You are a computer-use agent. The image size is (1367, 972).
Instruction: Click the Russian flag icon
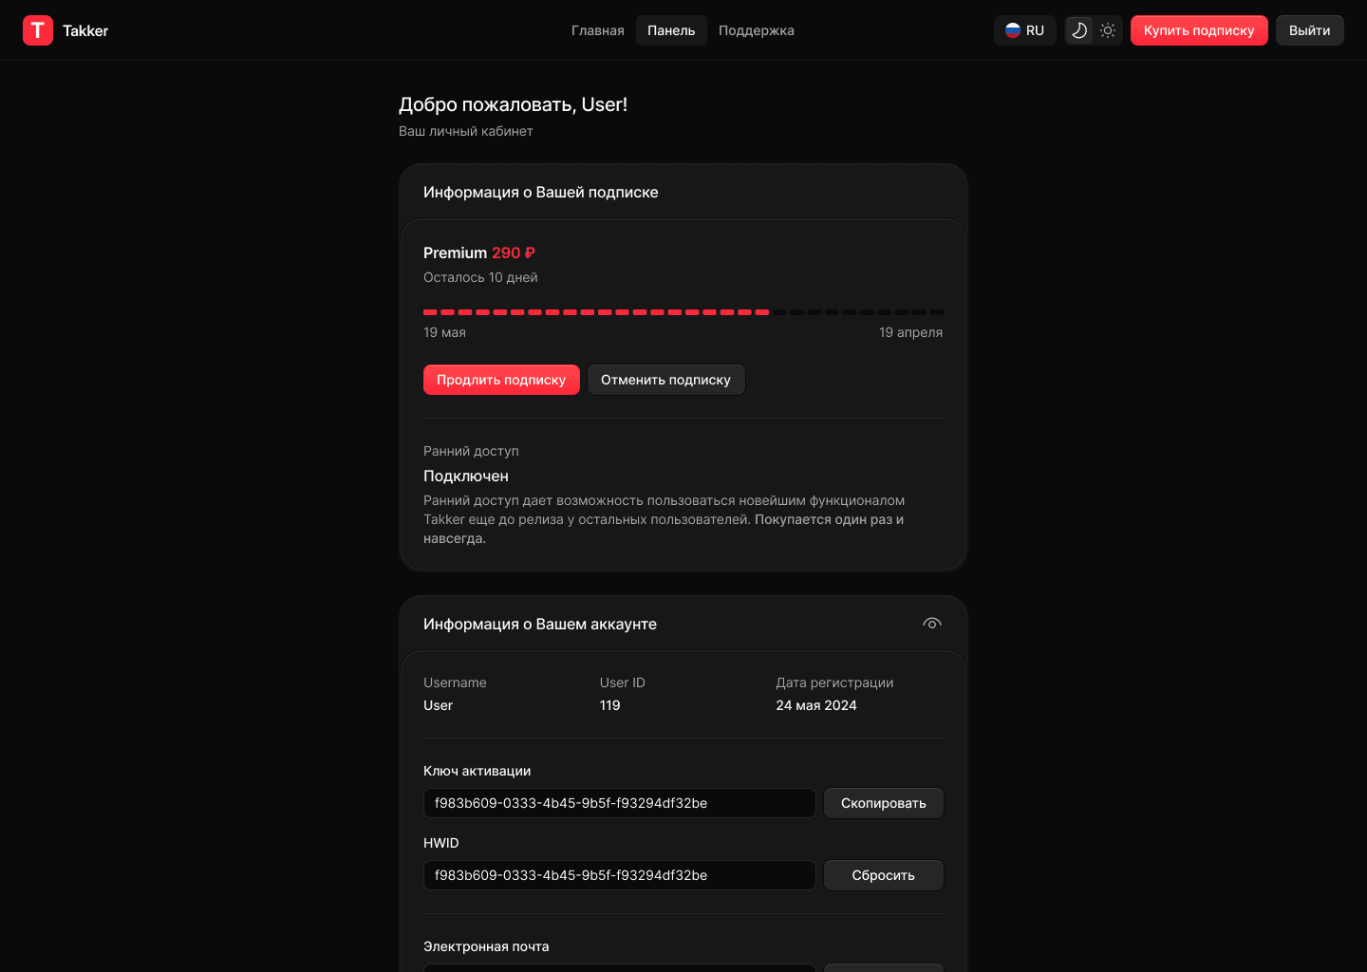pyautogui.click(x=1013, y=30)
